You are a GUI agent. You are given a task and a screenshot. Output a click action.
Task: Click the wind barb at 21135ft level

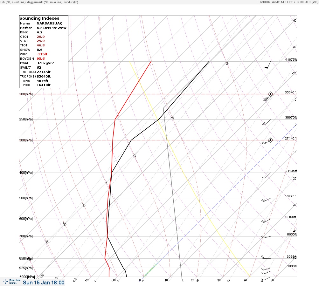point(266,176)
